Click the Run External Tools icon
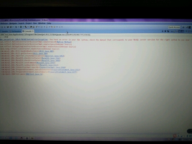The height and width of the screenshot is (144, 192). point(25,27)
